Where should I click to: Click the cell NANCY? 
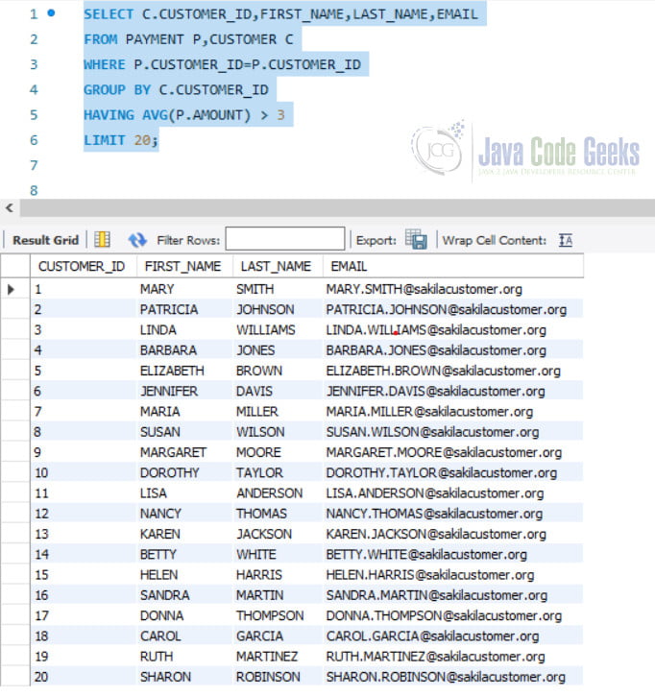tap(160, 514)
